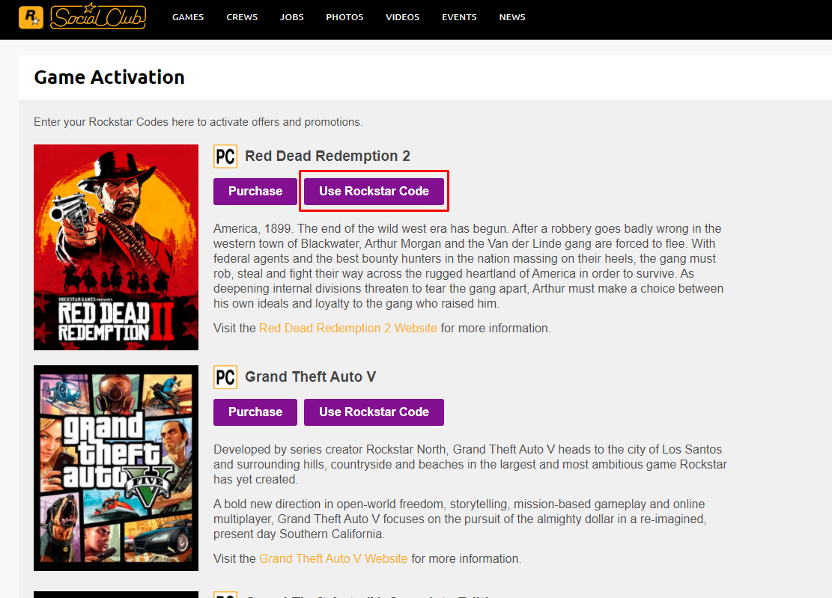Use Rockstar Code for Red Dead Redemption 2
832x598 pixels.
pos(374,192)
